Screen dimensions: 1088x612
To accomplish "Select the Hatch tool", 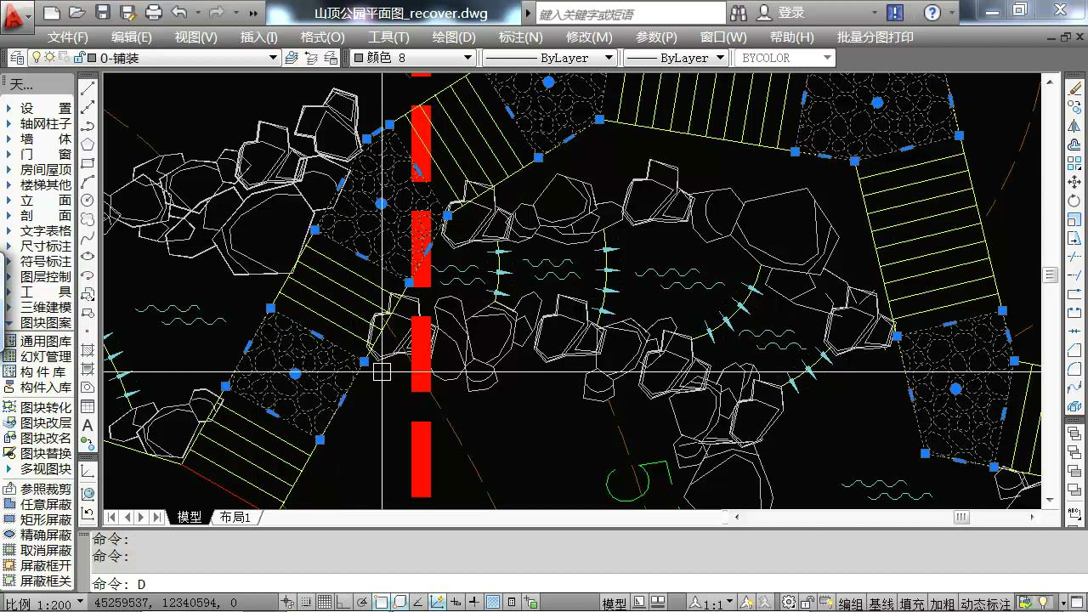I will [x=88, y=350].
